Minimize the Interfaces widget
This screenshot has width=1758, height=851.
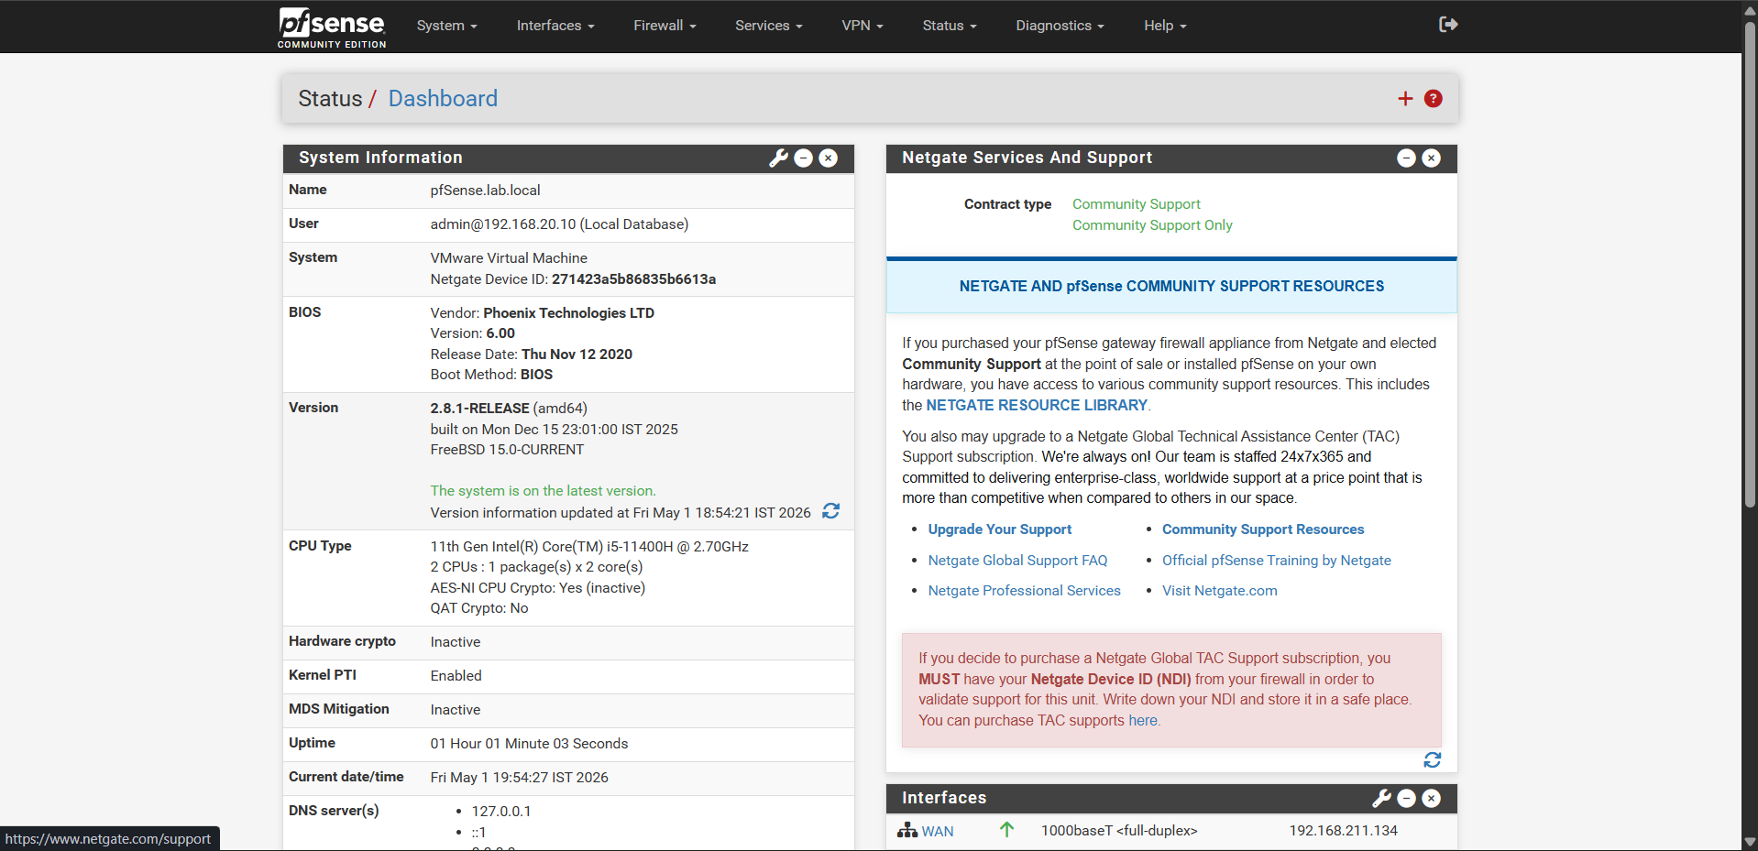[1406, 798]
